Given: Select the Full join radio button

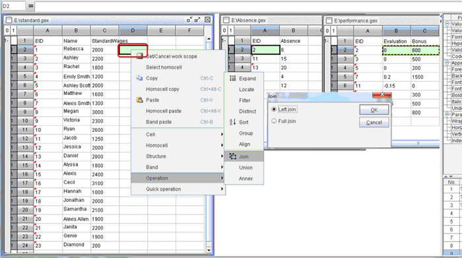Looking at the screenshot, I should (274, 121).
